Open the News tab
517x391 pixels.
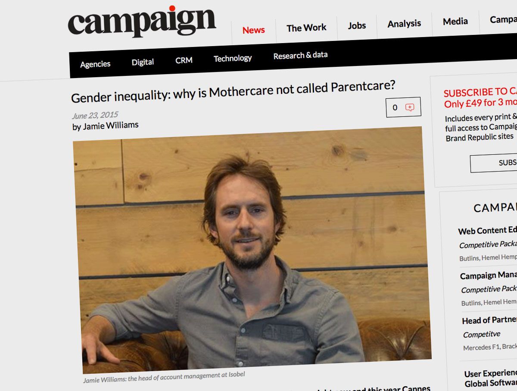tap(253, 30)
